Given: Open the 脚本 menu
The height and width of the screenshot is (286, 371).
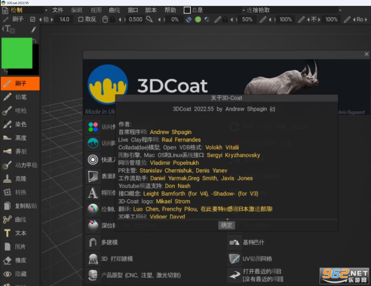Looking at the screenshot, I should click(151, 10).
